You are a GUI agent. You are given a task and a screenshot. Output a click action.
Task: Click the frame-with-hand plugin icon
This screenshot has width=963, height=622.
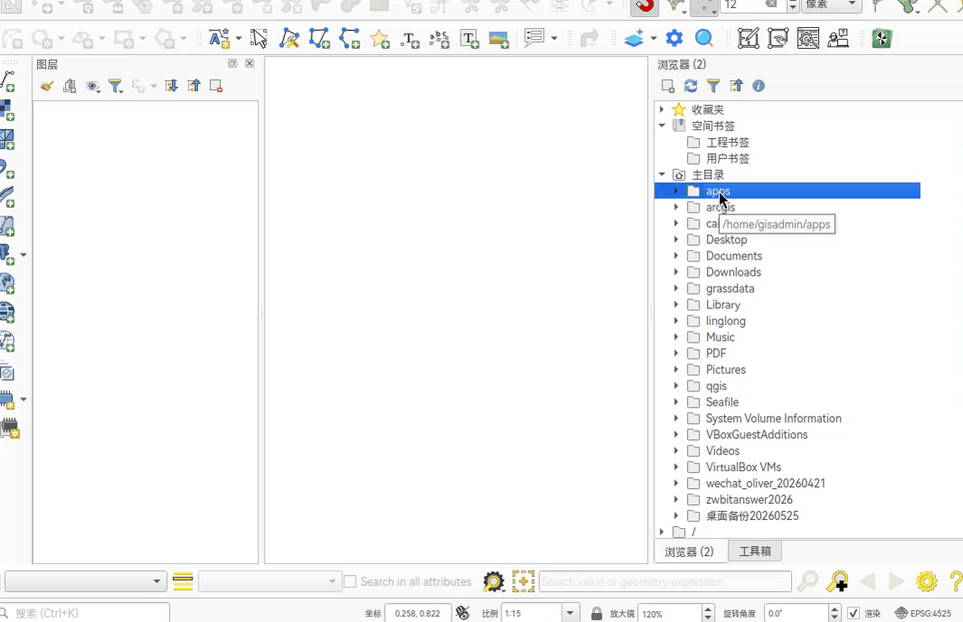click(777, 39)
